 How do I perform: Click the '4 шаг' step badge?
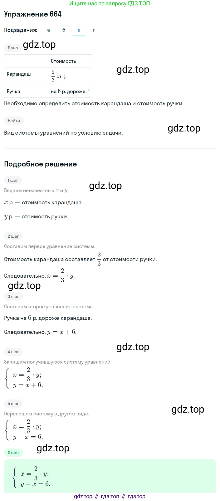[13, 352]
